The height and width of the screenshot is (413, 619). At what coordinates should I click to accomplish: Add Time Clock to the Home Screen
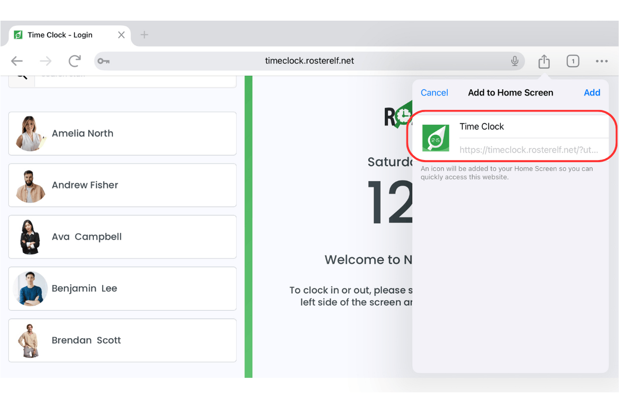tap(592, 92)
